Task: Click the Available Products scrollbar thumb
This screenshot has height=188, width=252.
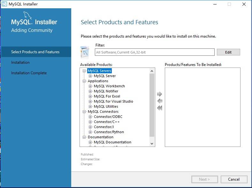Action: [152, 105]
